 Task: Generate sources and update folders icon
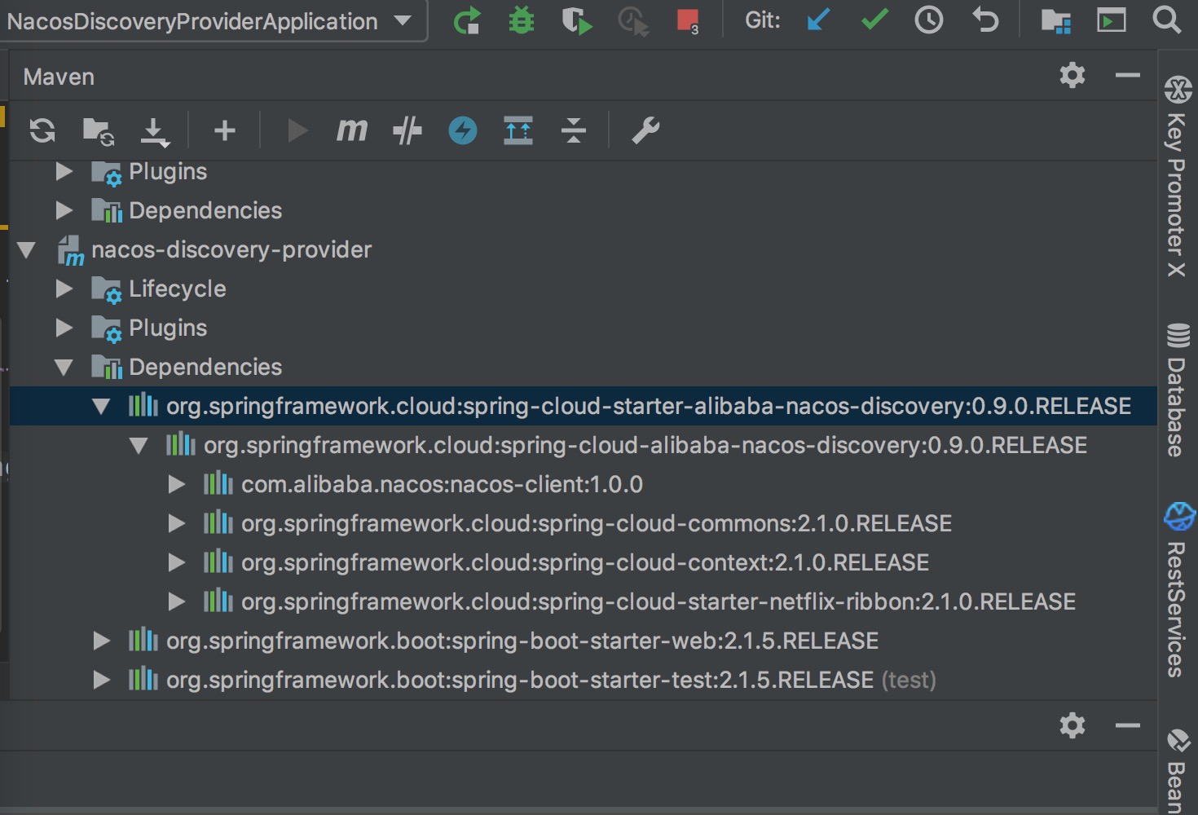[x=99, y=131]
